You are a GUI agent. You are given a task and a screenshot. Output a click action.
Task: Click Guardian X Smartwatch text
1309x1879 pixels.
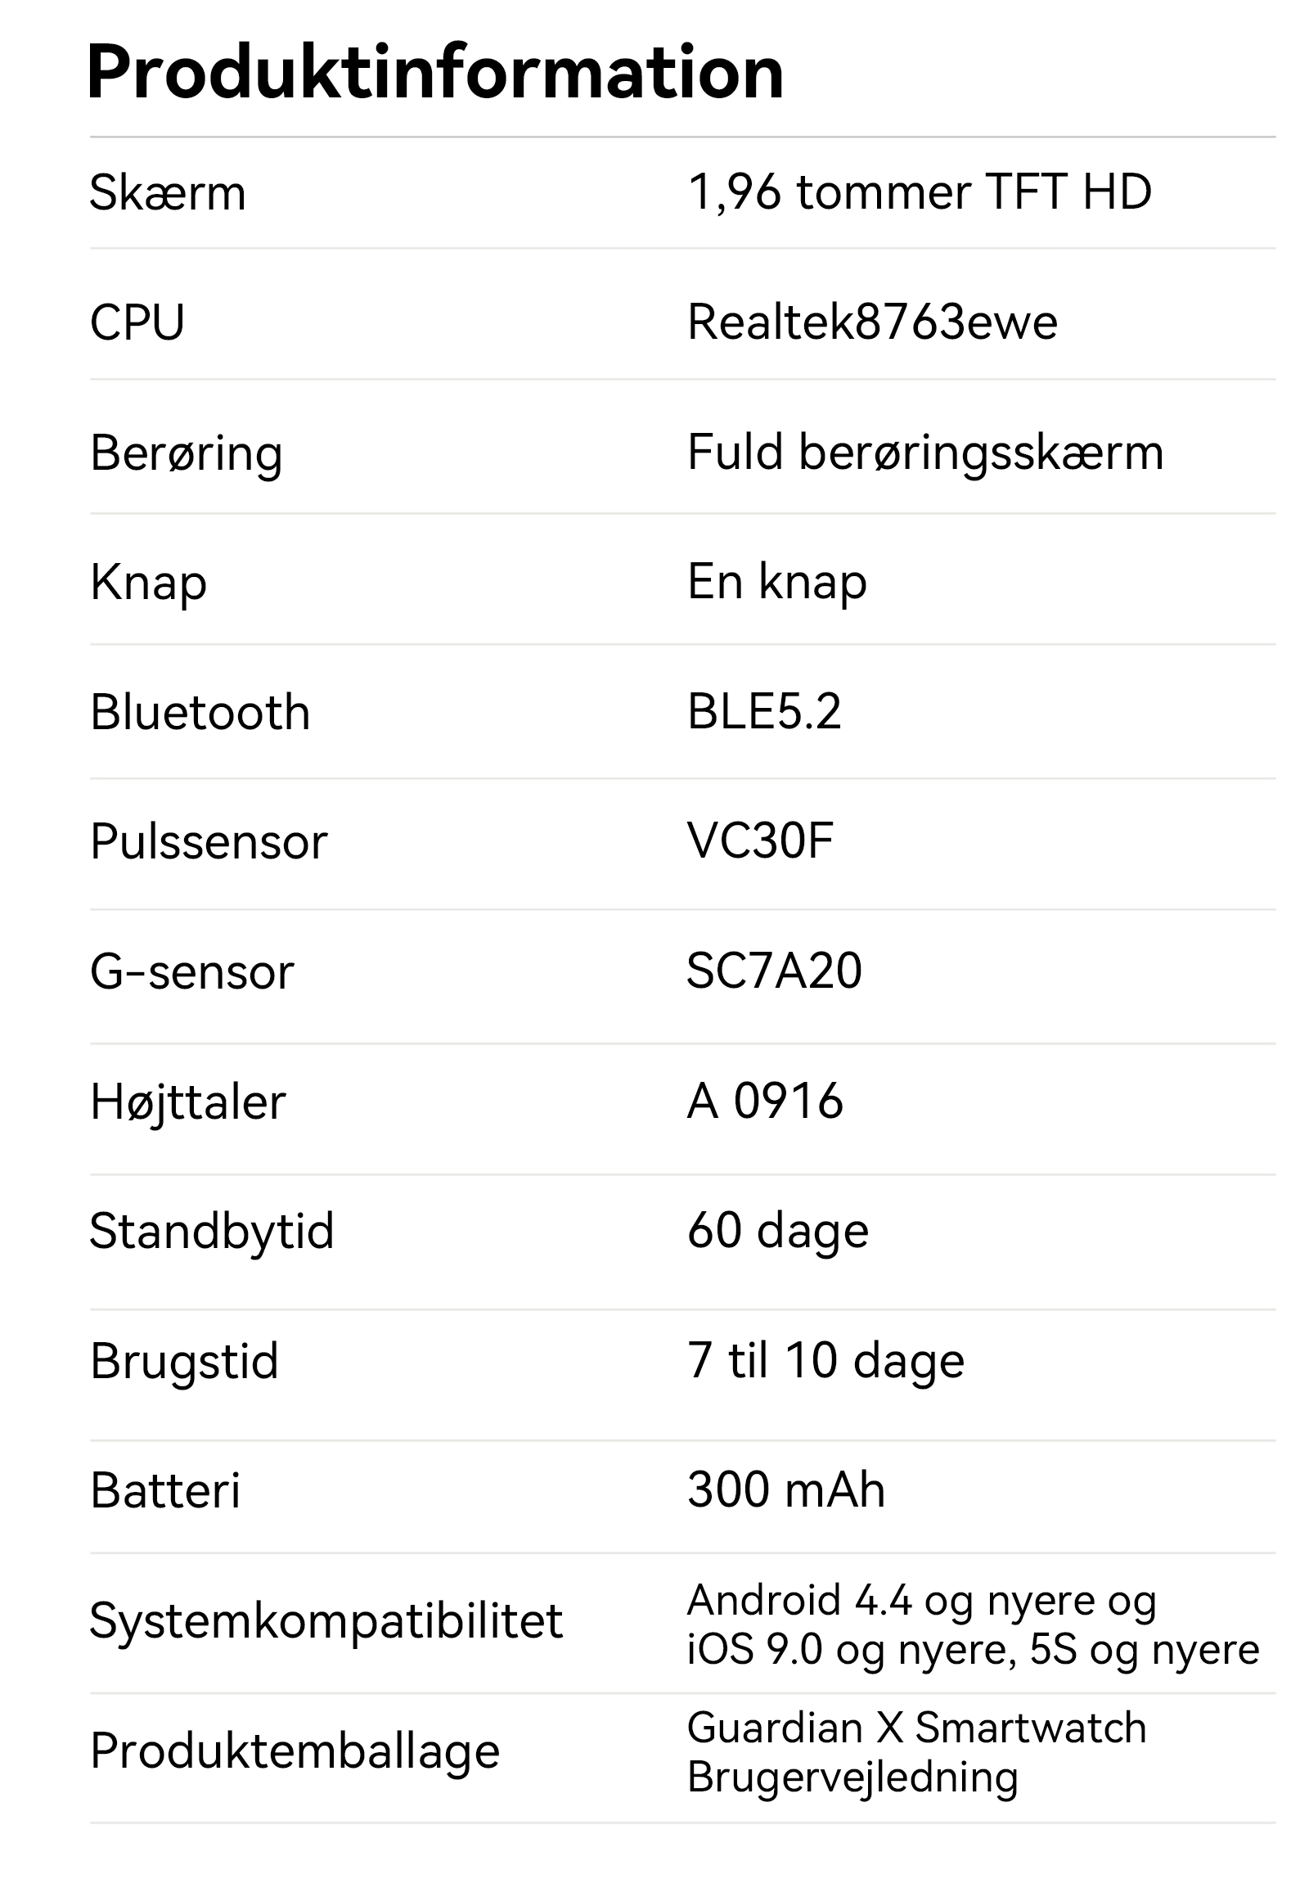tap(916, 1728)
